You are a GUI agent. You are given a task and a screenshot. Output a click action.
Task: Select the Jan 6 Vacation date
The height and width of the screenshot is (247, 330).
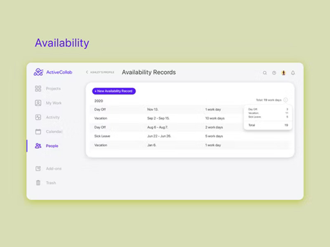(x=151, y=145)
